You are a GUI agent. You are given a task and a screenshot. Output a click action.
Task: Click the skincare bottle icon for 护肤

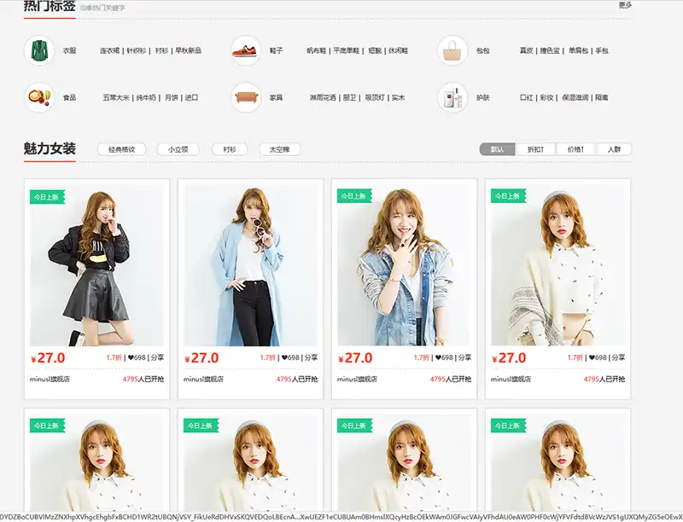point(452,97)
